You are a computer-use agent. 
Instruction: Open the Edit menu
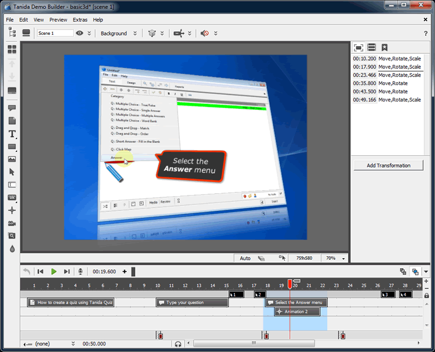24,19
